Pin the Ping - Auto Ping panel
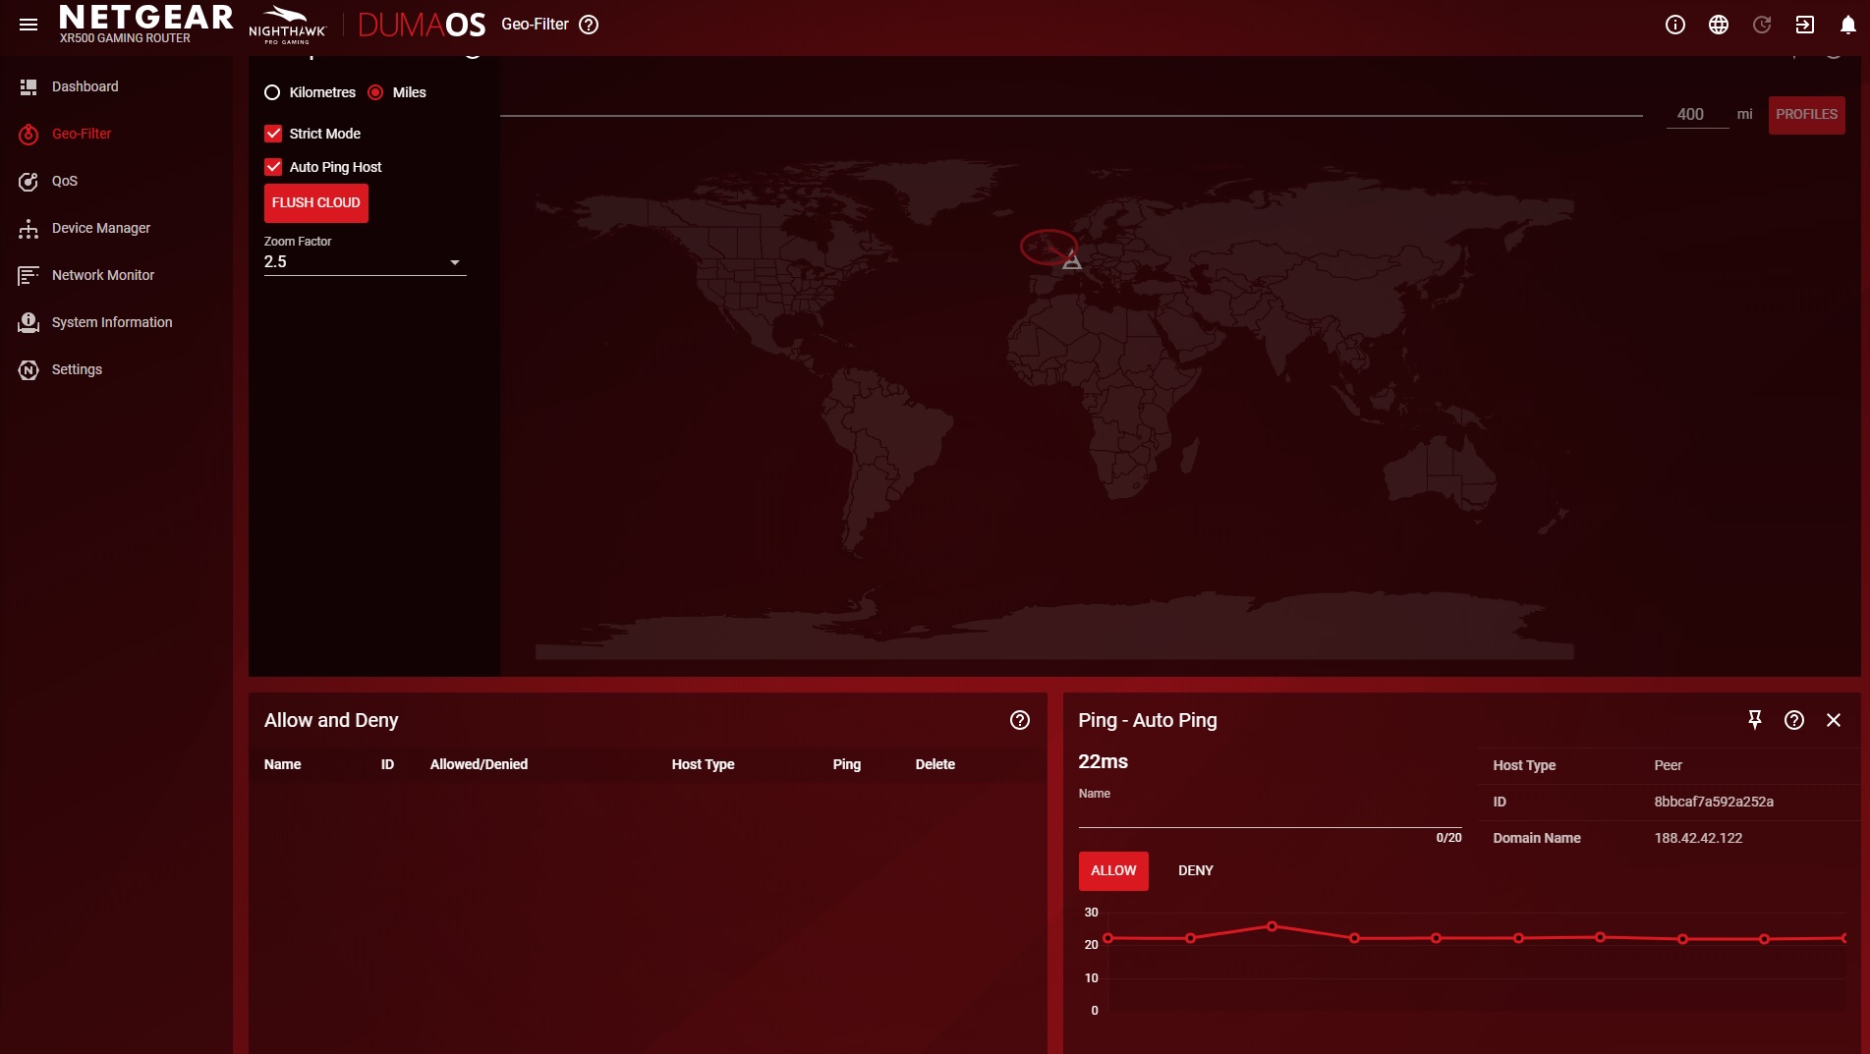Viewport: 1870px width, 1054px height. point(1754,720)
